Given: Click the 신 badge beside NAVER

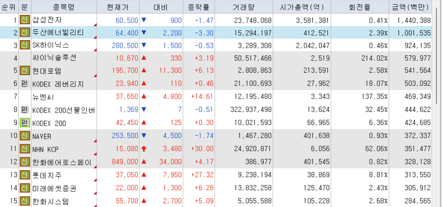Looking at the screenshot, I should [25, 136].
